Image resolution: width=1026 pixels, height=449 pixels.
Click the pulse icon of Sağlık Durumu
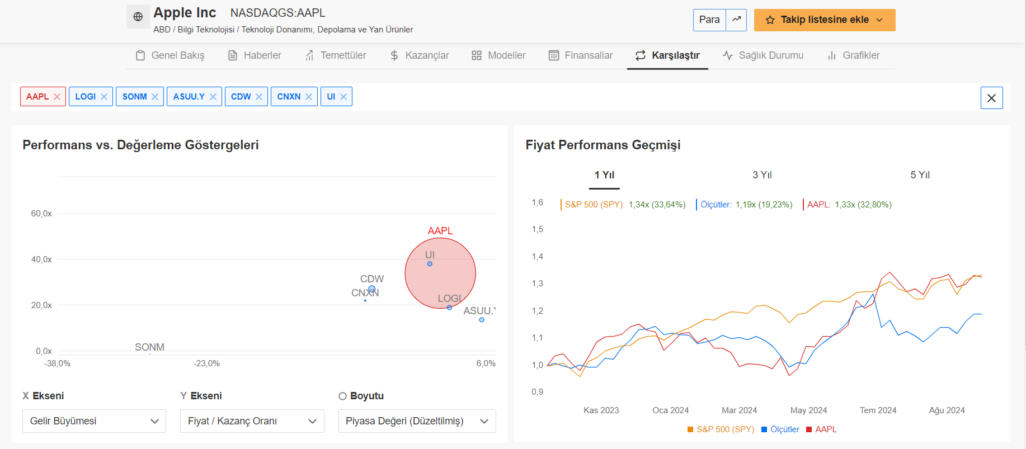[x=728, y=55]
